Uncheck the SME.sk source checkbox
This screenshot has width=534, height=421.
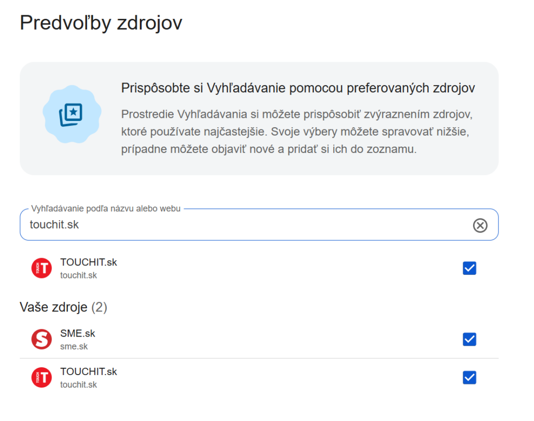[469, 339]
